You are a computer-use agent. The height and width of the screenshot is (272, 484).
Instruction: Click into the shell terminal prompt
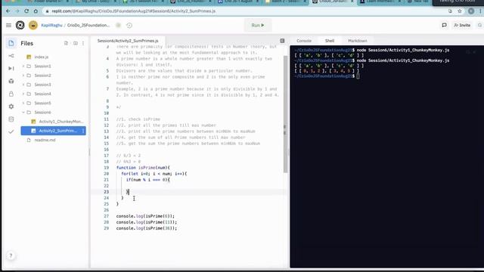(x=358, y=76)
